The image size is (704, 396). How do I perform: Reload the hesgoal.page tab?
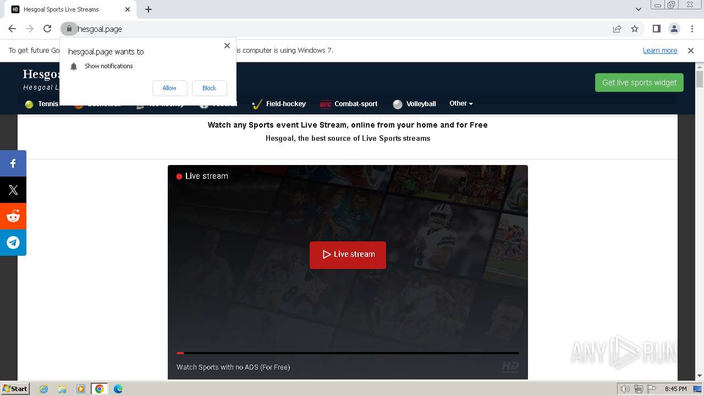coord(47,29)
